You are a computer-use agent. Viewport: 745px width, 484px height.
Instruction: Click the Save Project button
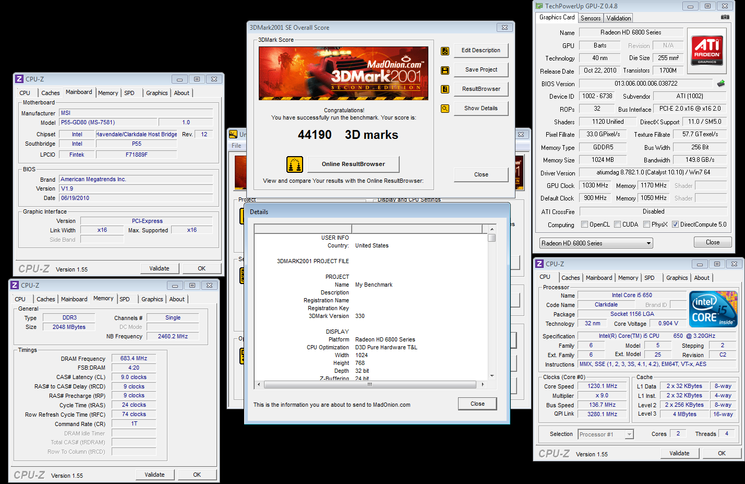pos(481,70)
